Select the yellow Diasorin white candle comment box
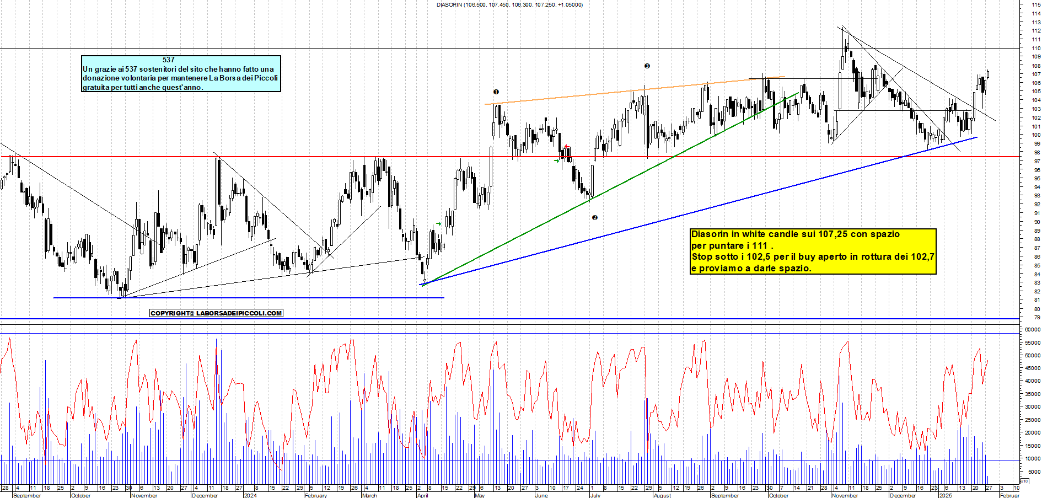 pos(813,251)
